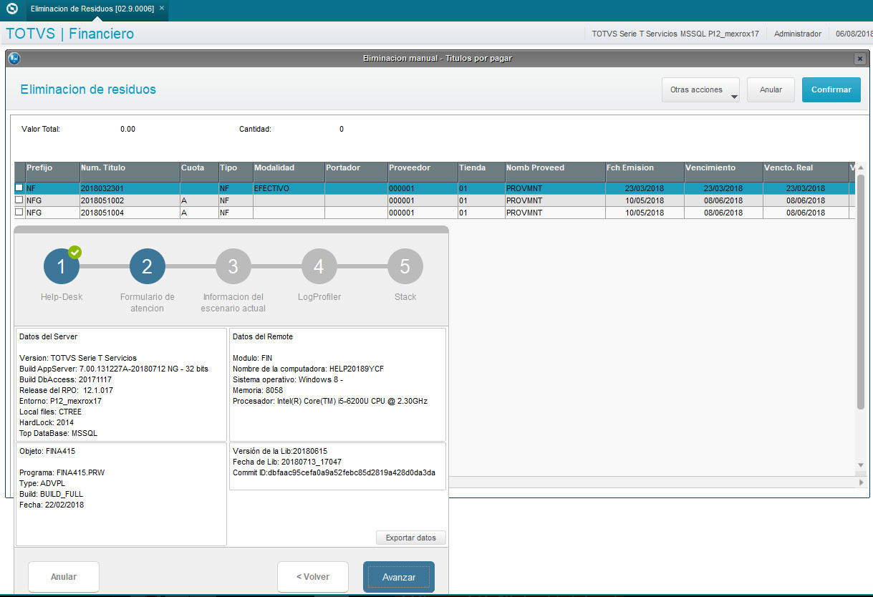Click the Build DbAccess: 20171117 line
Viewport: 873px width, 597px height.
[65, 379]
